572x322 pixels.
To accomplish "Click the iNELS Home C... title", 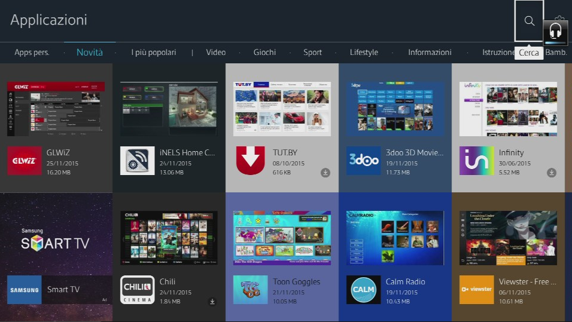I will coord(187,152).
